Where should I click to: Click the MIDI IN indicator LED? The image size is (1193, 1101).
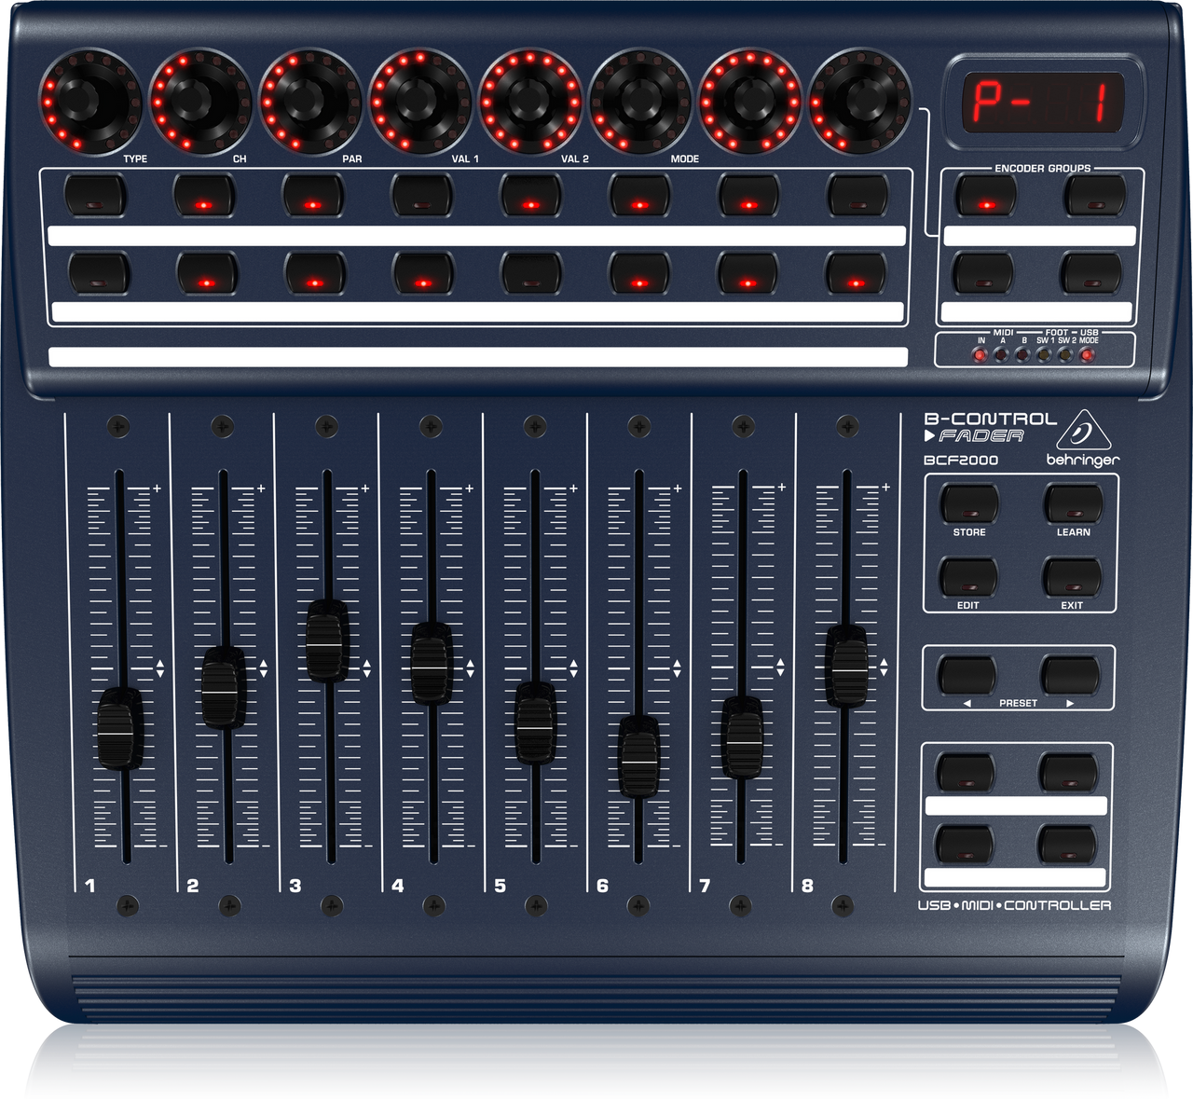980,355
